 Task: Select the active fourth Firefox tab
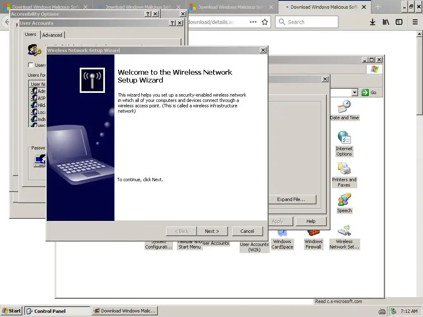[325, 7]
